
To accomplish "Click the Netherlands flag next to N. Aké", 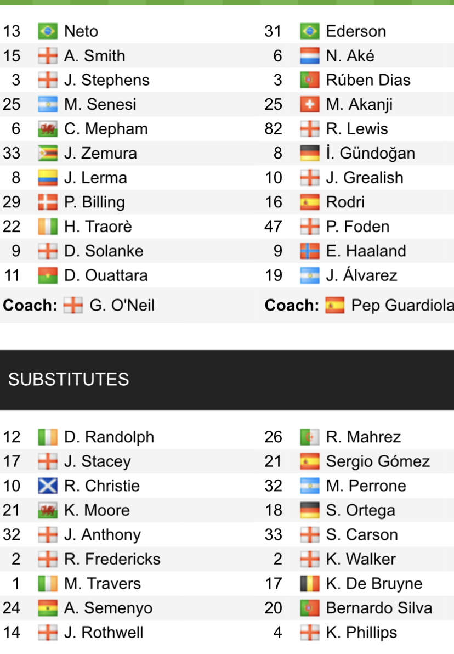I will [x=310, y=56].
